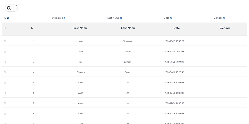Click 'Anne' in row ID 5

[81, 83]
